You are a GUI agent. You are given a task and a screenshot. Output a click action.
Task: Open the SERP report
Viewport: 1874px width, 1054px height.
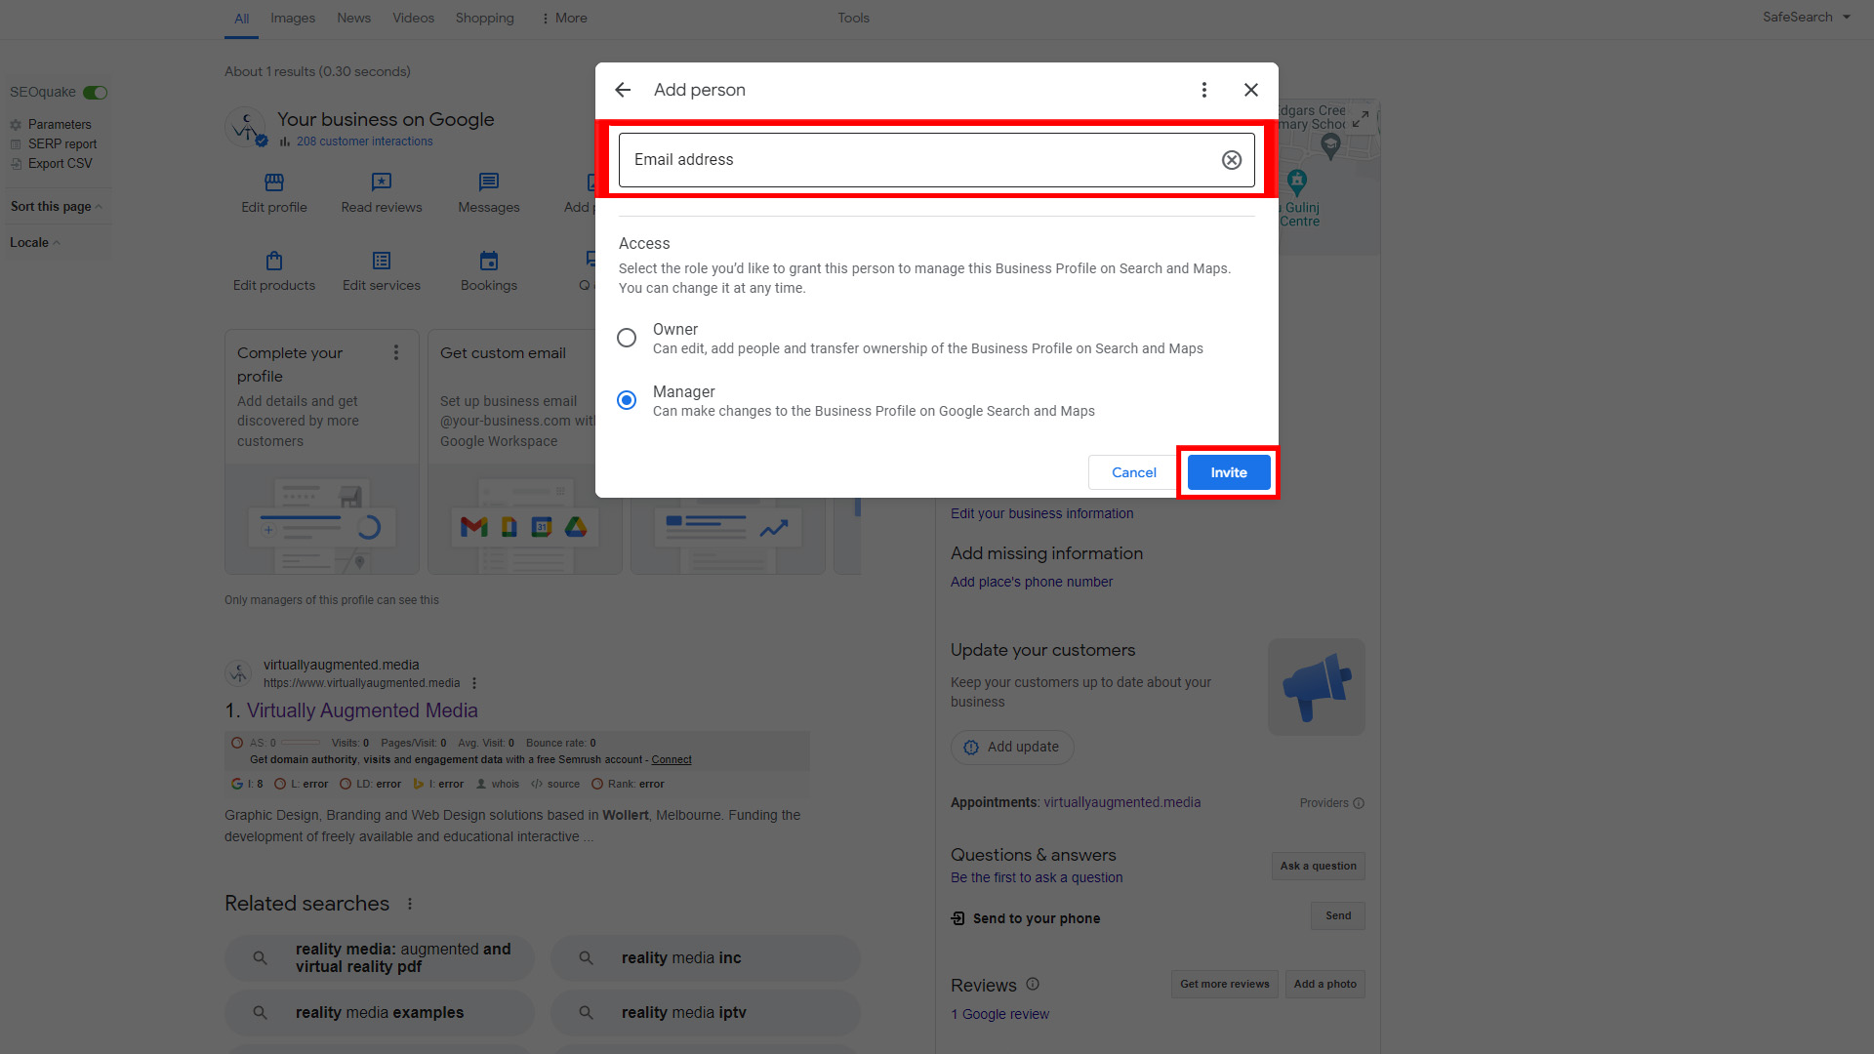(61, 143)
